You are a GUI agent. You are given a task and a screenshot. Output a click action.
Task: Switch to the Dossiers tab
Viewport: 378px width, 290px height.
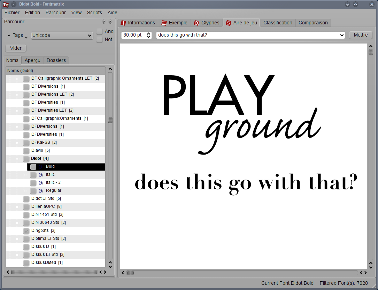[x=56, y=60]
